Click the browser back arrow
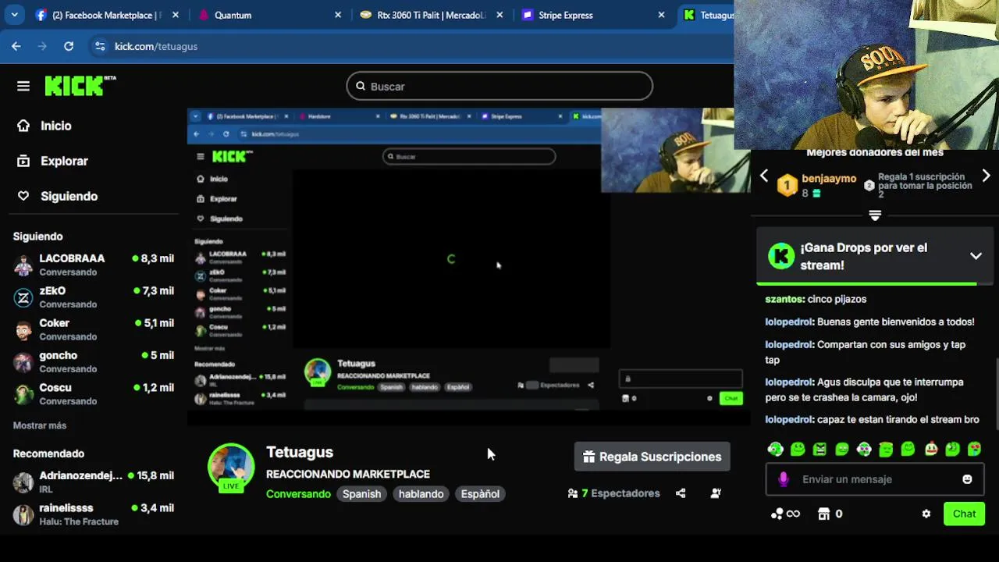The image size is (999, 562). 16,46
